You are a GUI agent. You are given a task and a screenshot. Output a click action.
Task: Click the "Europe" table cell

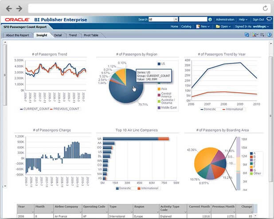click(x=139, y=216)
